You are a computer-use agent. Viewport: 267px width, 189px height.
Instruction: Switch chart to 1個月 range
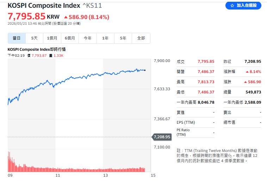pos(52,38)
